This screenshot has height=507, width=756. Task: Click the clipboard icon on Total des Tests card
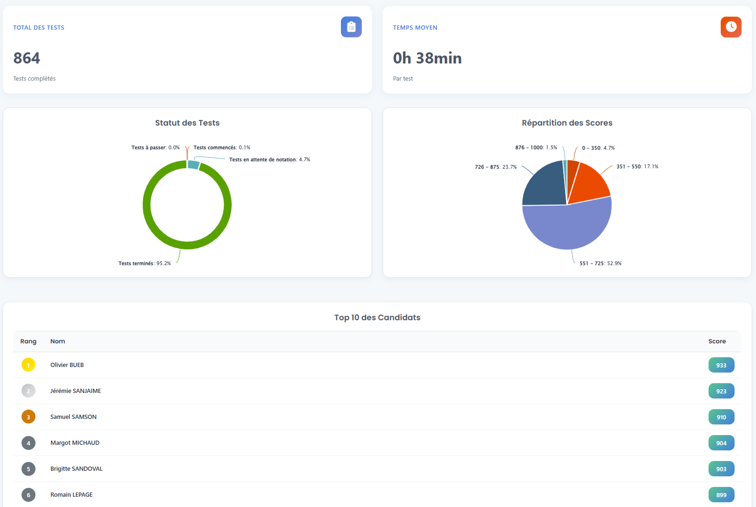[351, 27]
